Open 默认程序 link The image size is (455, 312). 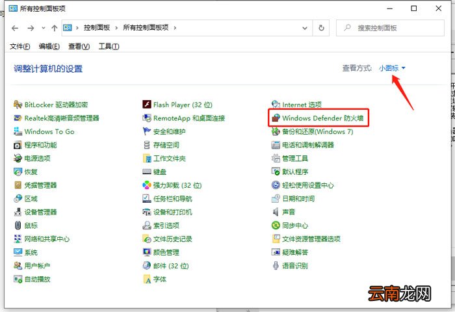point(295,172)
